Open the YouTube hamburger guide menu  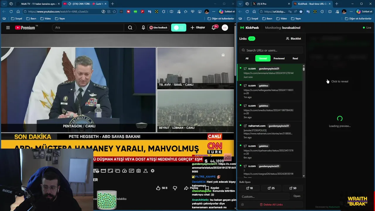(8, 28)
